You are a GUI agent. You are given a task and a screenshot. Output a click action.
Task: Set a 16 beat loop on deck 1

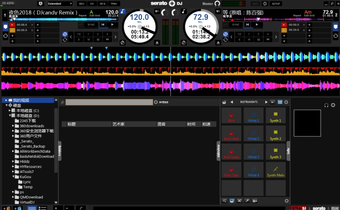[x=88, y=40]
